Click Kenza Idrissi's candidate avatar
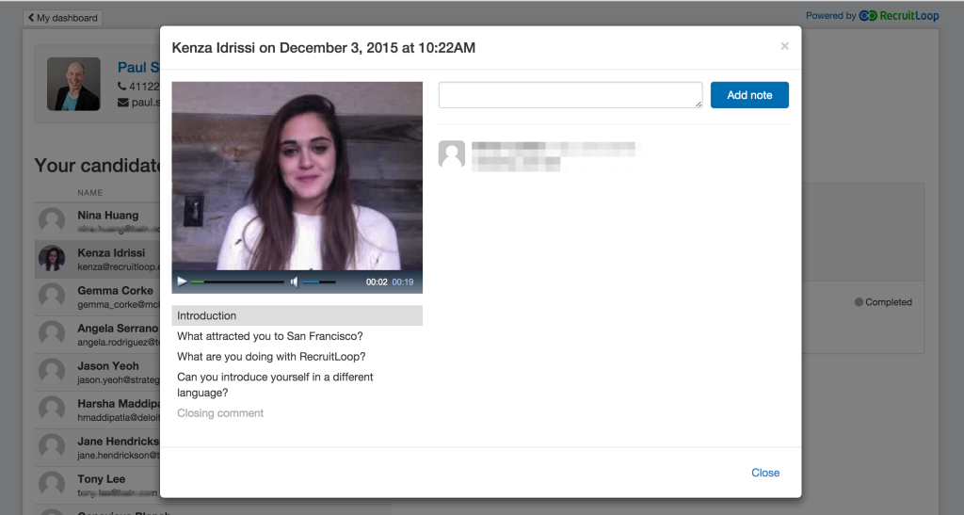This screenshot has width=964, height=515. pyautogui.click(x=52, y=259)
